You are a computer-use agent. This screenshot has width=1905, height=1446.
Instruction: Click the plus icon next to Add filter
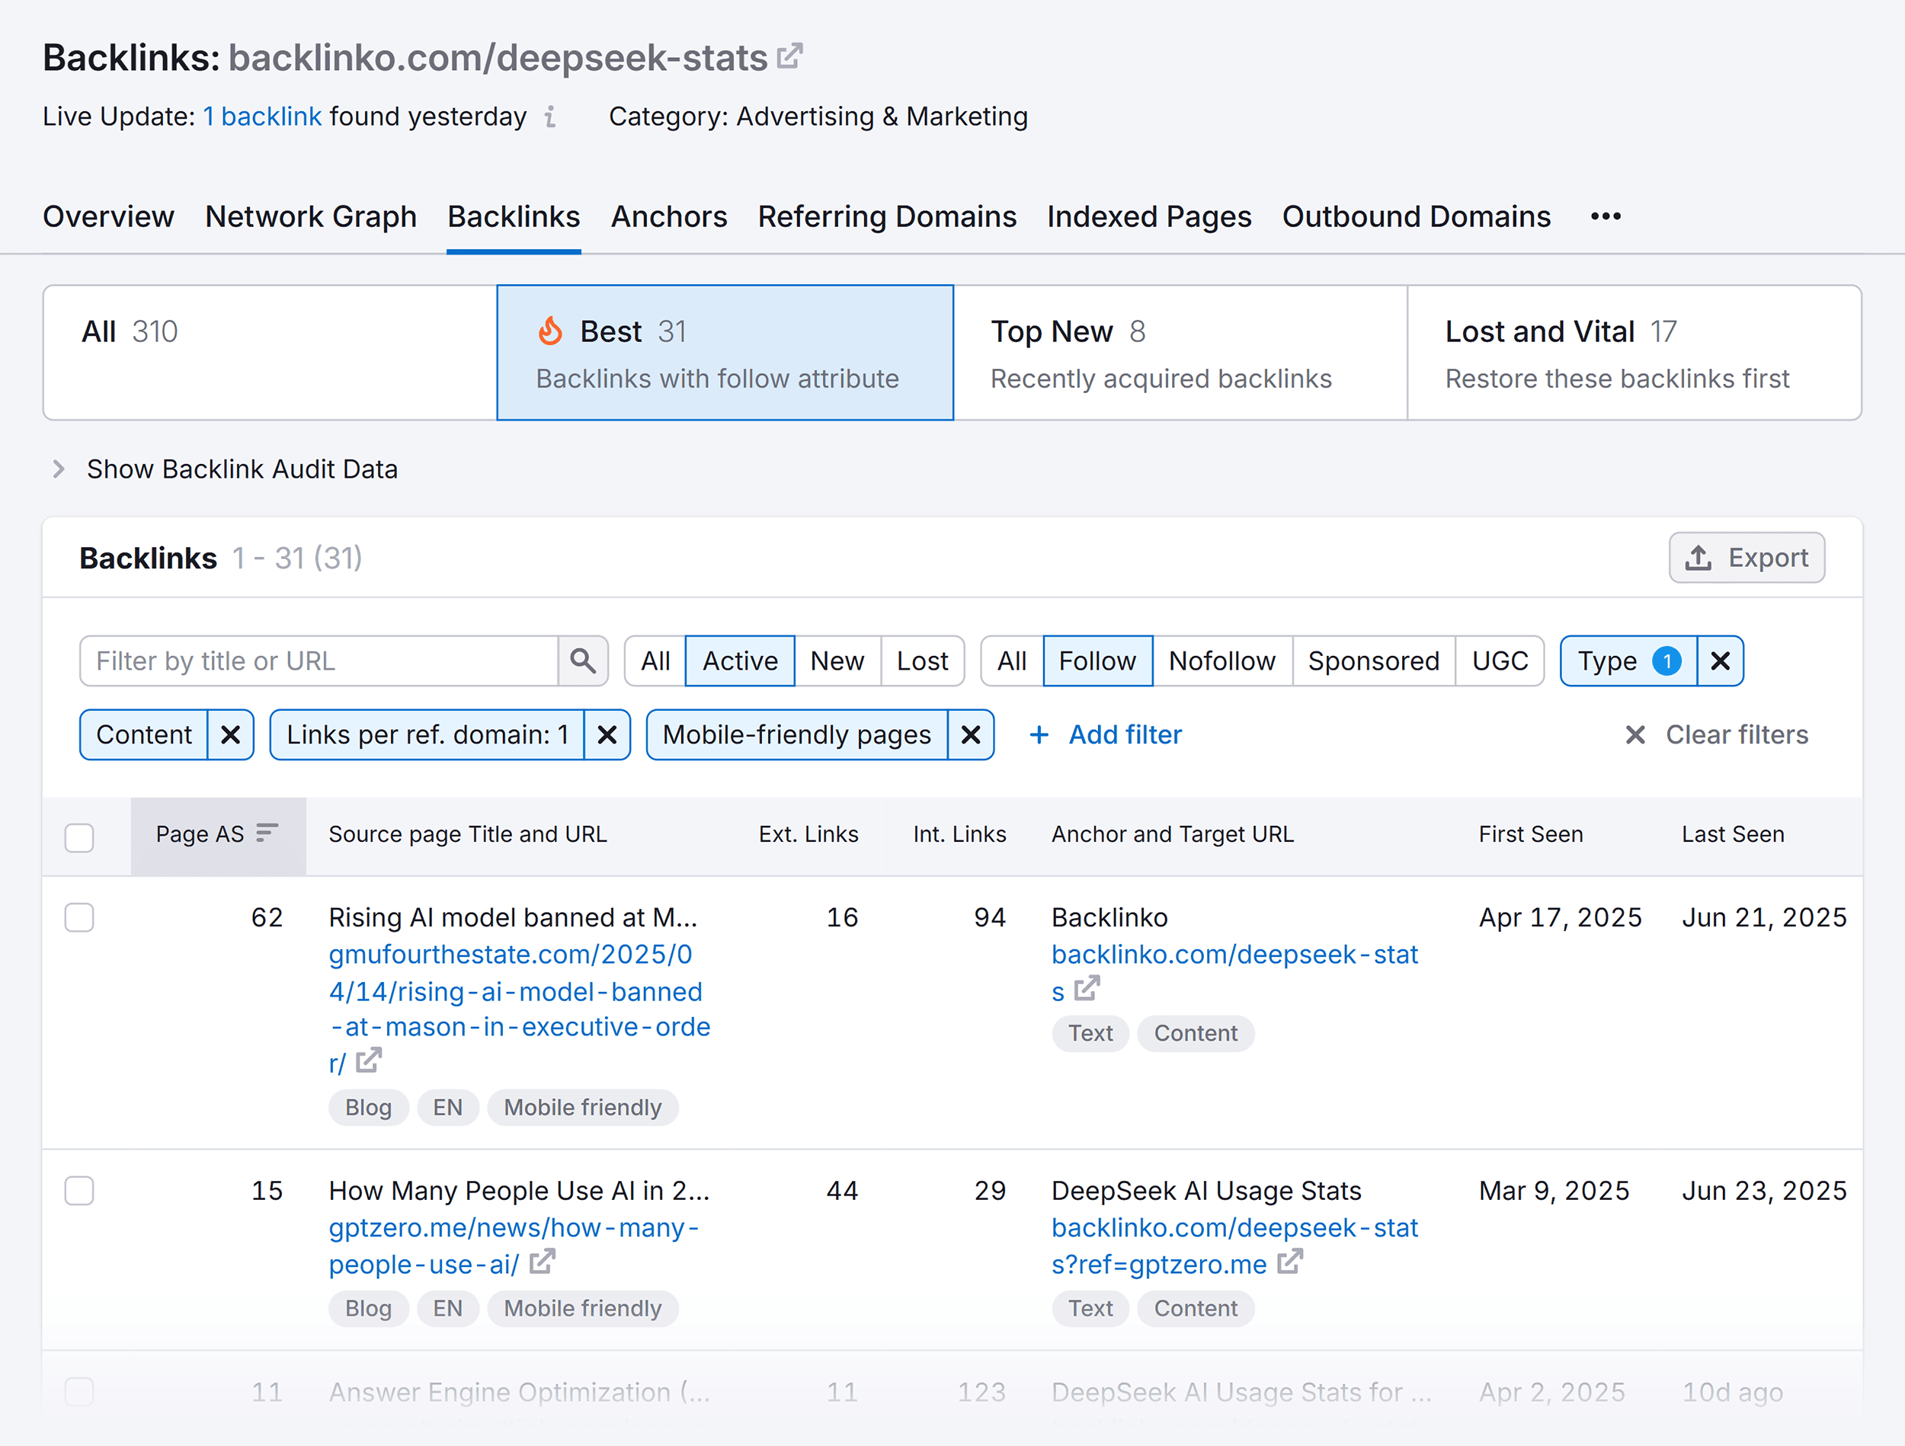click(1039, 734)
